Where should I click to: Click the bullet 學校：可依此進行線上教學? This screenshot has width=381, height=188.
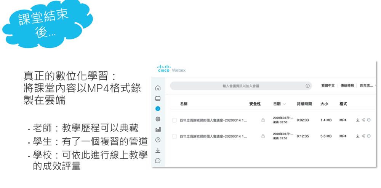pyautogui.click(x=90, y=155)
